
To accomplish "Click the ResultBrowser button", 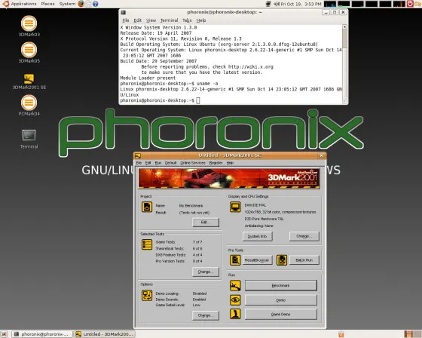I will pos(257,260).
